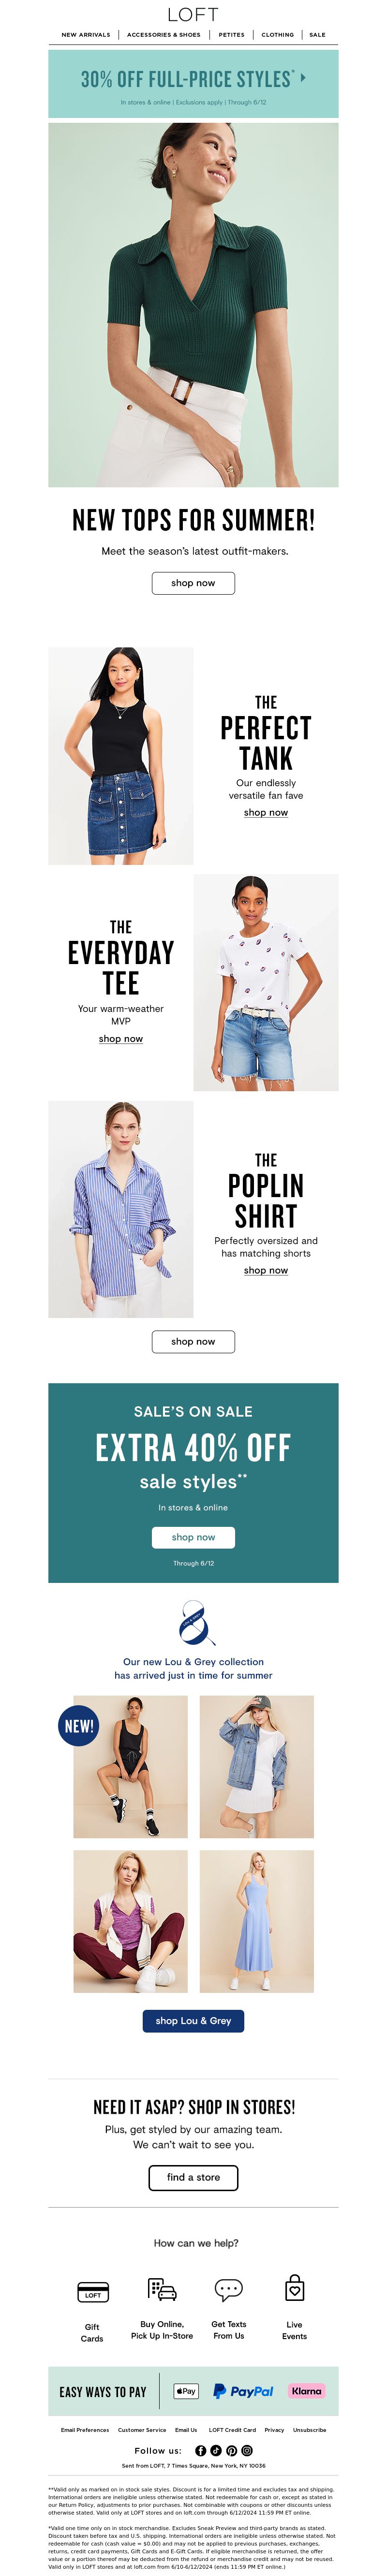This screenshot has height=2576, width=387.
Task: Visit LOFT's Facebook page icon
Action: tap(201, 2450)
